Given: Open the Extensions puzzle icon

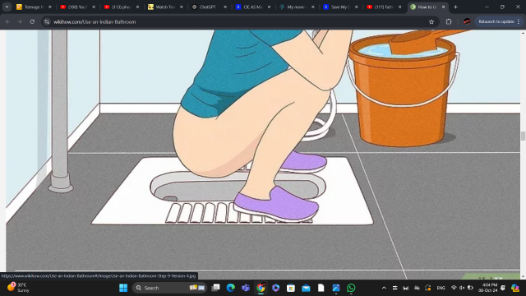Looking at the screenshot, I should (x=449, y=22).
